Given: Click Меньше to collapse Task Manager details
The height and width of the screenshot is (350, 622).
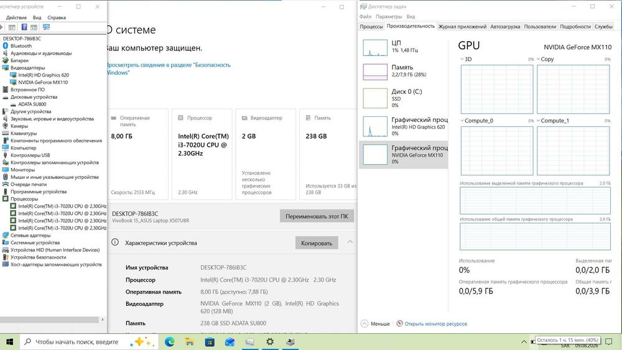Looking at the screenshot, I should click(375, 324).
